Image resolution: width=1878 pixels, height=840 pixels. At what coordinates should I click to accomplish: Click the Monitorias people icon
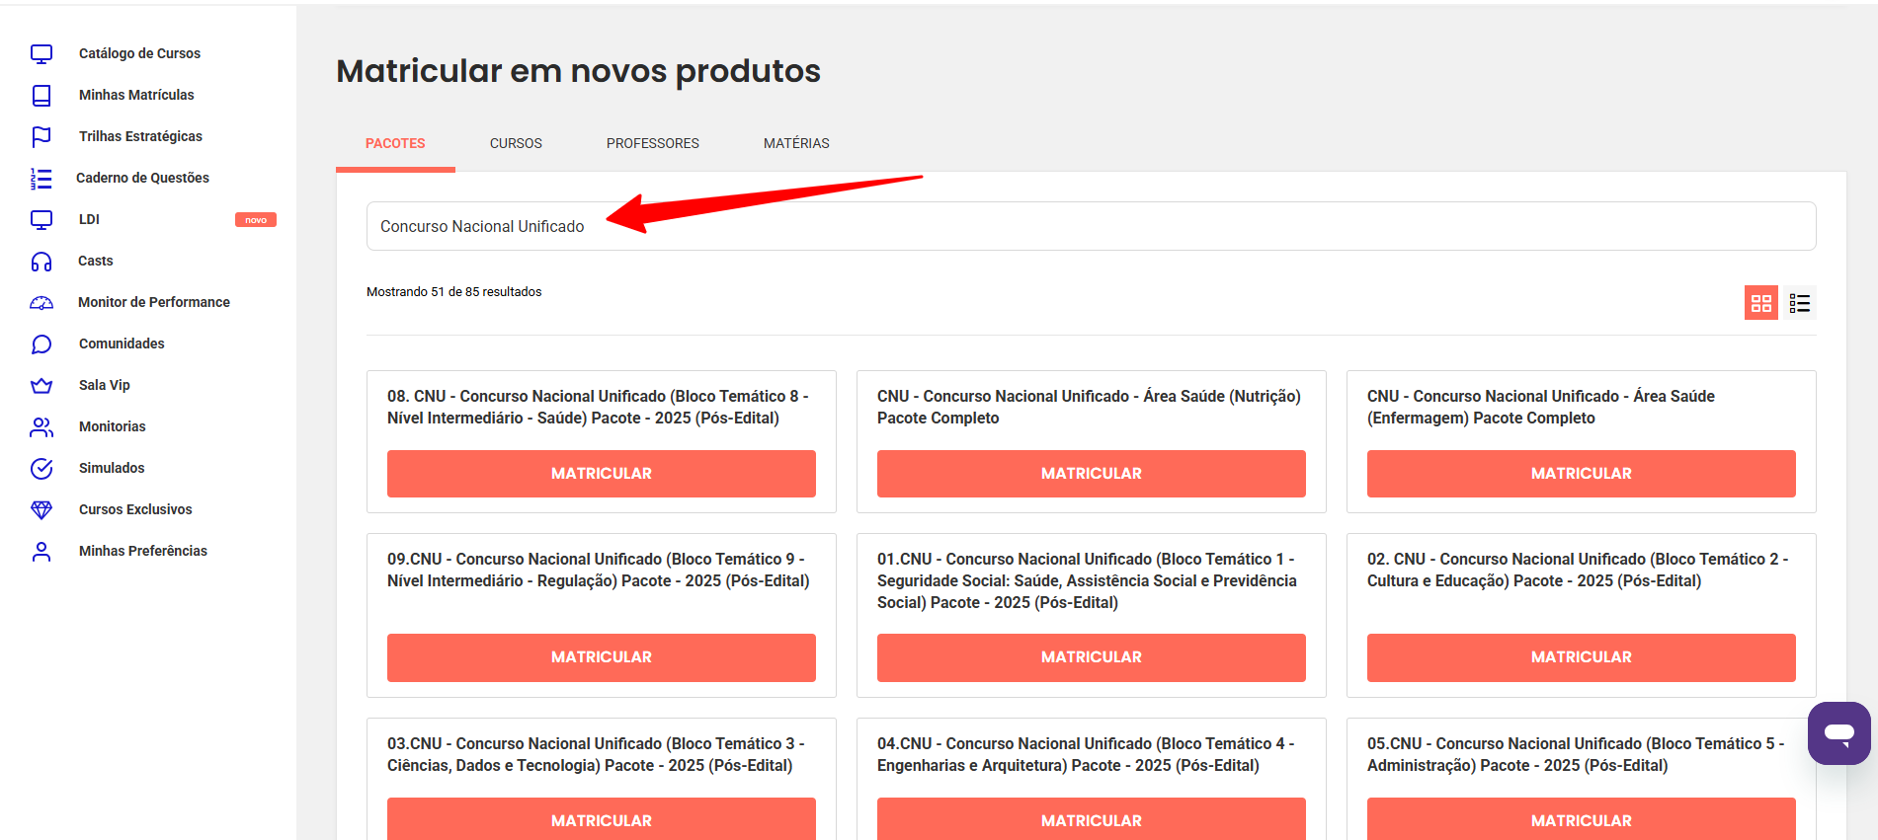pyautogui.click(x=41, y=426)
